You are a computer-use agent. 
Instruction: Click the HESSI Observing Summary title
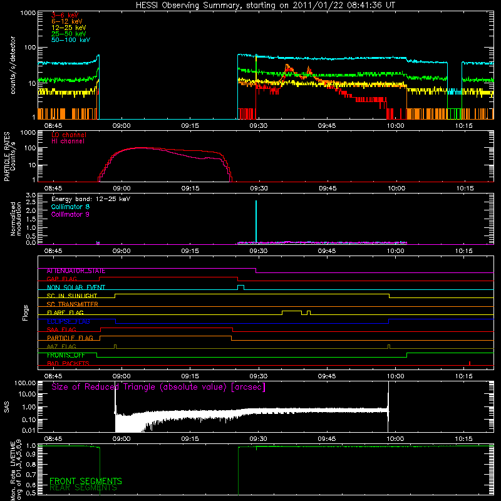tap(265, 6)
